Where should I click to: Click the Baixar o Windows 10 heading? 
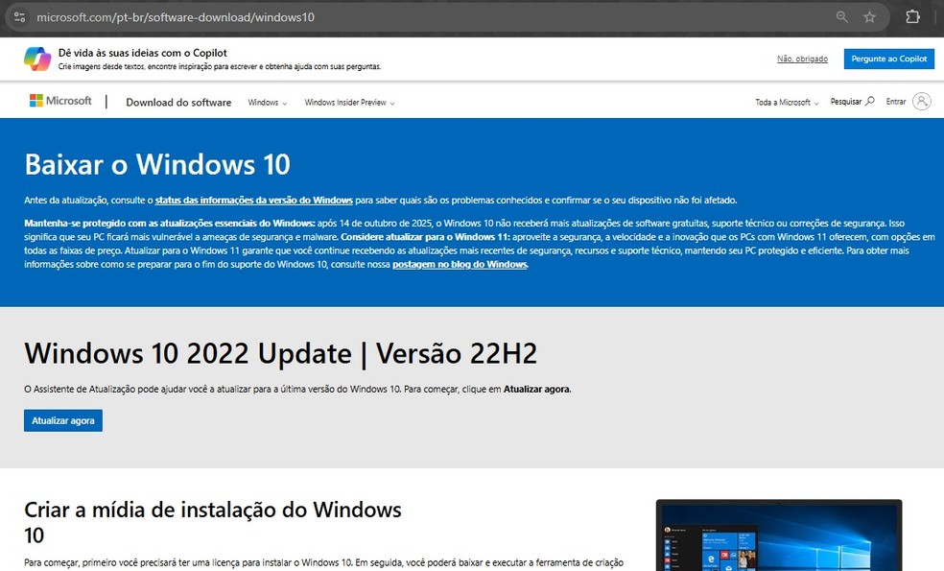point(157,164)
